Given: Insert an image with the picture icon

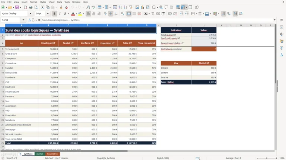Looking at the screenshot, I should pos(137,7).
